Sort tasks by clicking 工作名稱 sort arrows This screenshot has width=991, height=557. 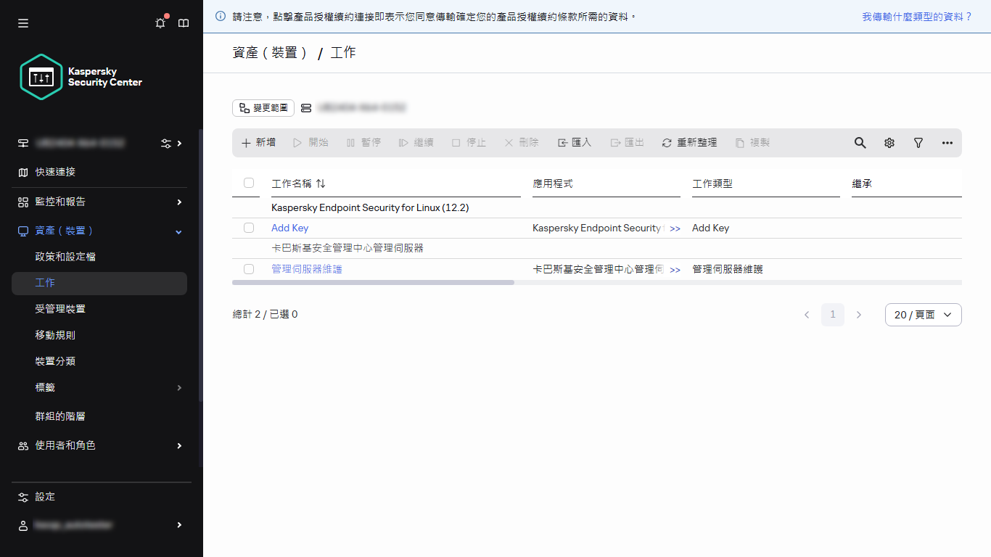coord(321,183)
